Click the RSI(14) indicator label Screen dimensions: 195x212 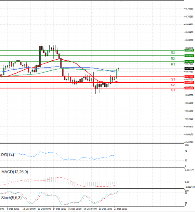pyautogui.click(x=7, y=155)
